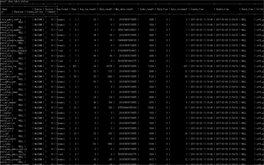The width and height of the screenshot is (264, 165).
Task: Select the table name 'c_blacklist'
Action: [9, 123]
